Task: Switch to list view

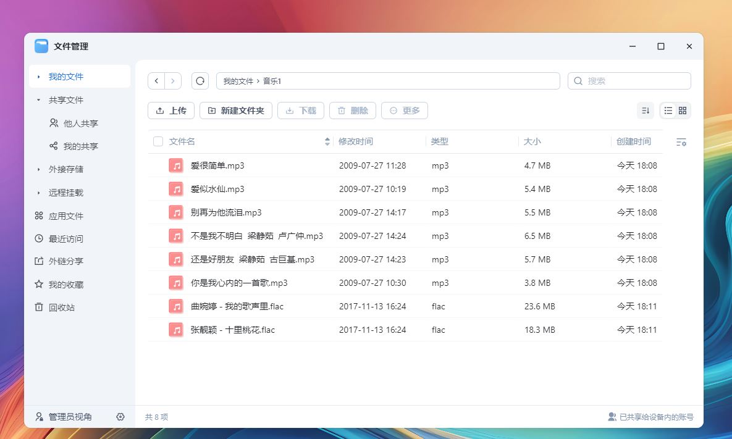Action: pyautogui.click(x=668, y=111)
